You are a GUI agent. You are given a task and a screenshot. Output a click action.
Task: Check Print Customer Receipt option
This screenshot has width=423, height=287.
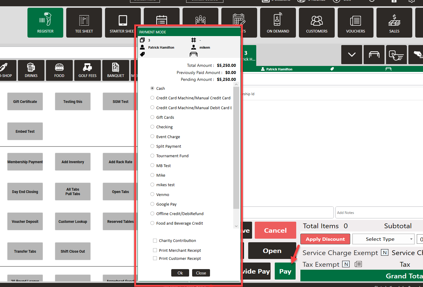pos(155,258)
